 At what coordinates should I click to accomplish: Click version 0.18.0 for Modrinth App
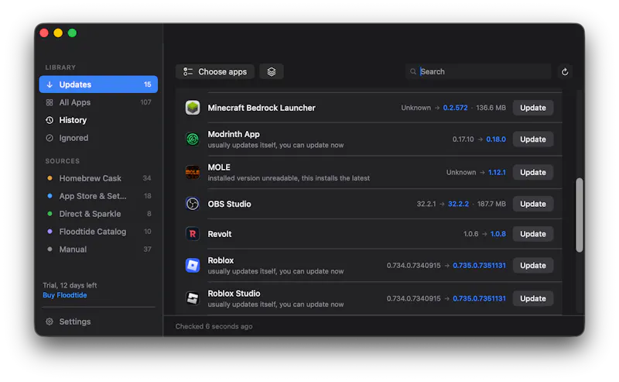(496, 139)
